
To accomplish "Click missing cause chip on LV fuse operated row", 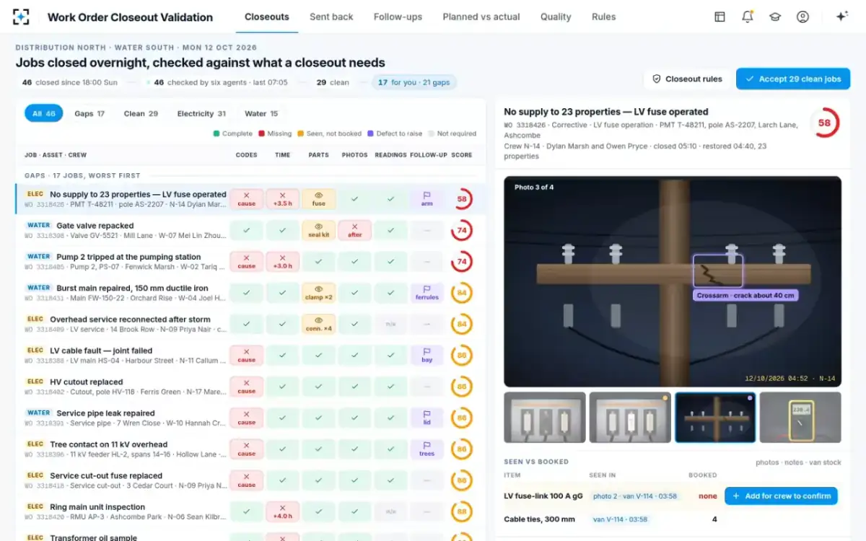I will click(x=247, y=199).
